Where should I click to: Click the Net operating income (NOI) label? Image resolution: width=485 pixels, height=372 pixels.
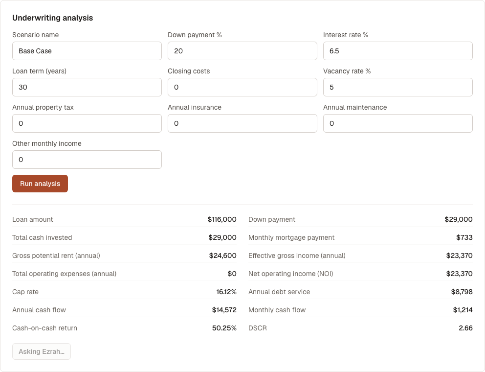(291, 274)
